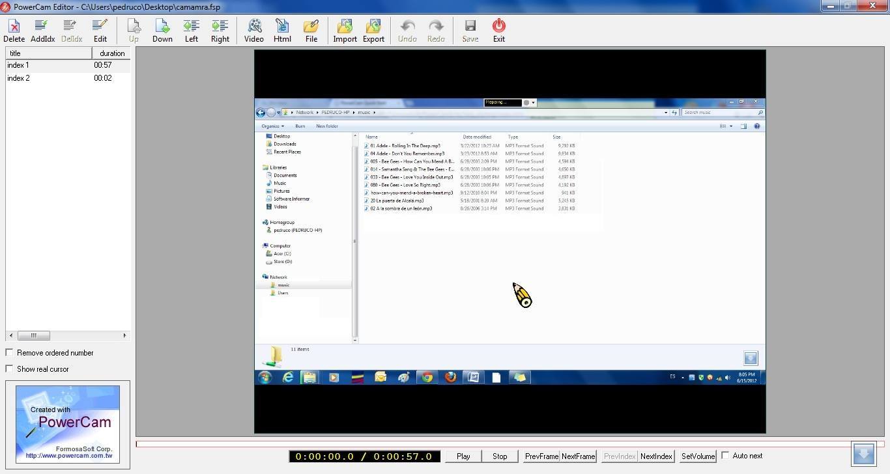
Task: Click the title column header
Action: tap(49, 53)
